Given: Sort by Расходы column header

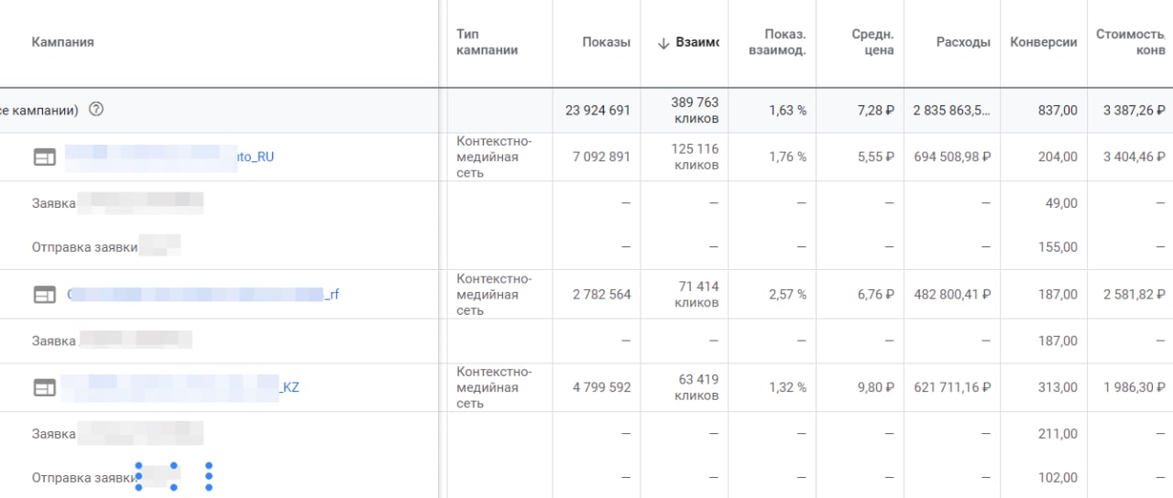Looking at the screenshot, I should 963,42.
